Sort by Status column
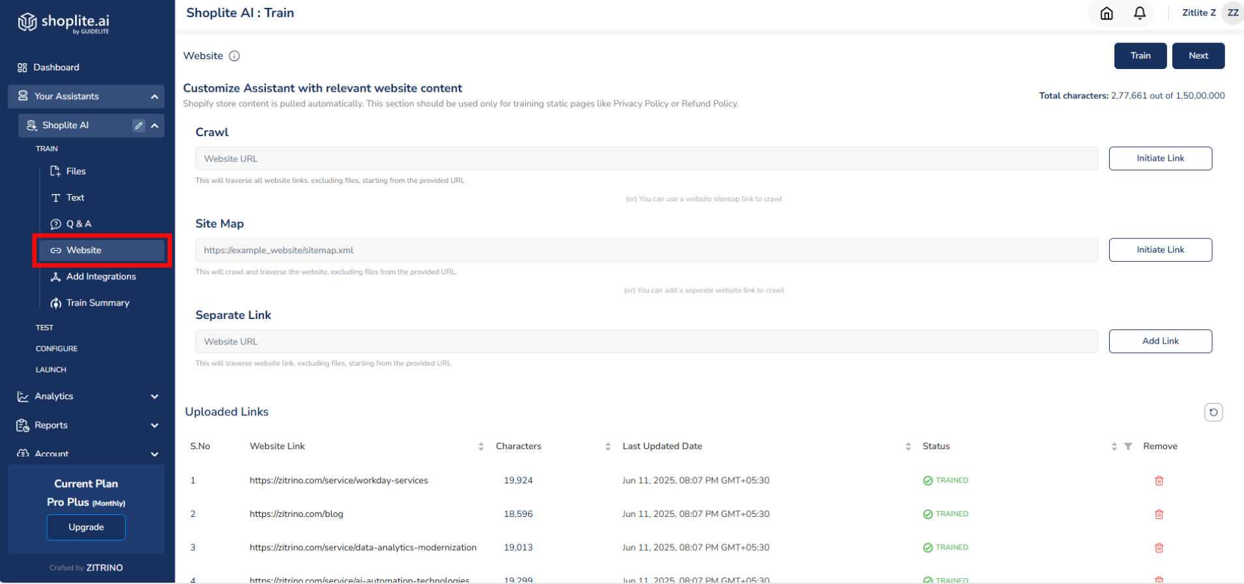Image resolution: width=1244 pixels, height=584 pixels. [1114, 447]
